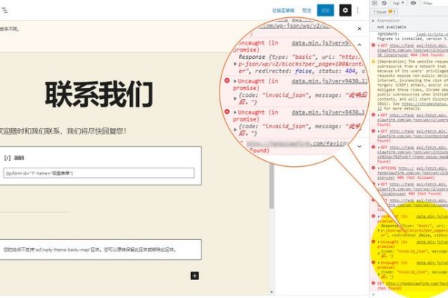Click the clear console icon
Image resolution: width=448 pixels, height=298 pixels.
pos(382,4)
